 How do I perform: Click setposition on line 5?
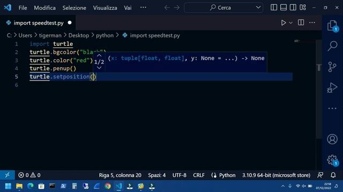[x=71, y=77]
